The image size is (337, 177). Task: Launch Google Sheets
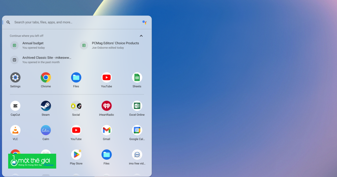click(x=137, y=77)
